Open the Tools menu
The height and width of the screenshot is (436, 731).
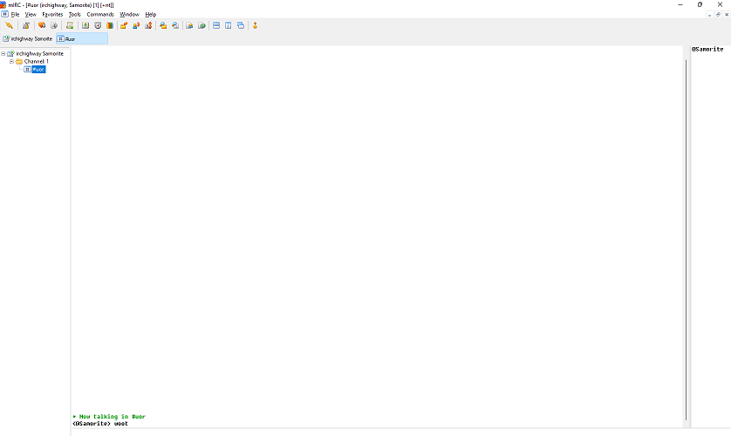point(75,15)
